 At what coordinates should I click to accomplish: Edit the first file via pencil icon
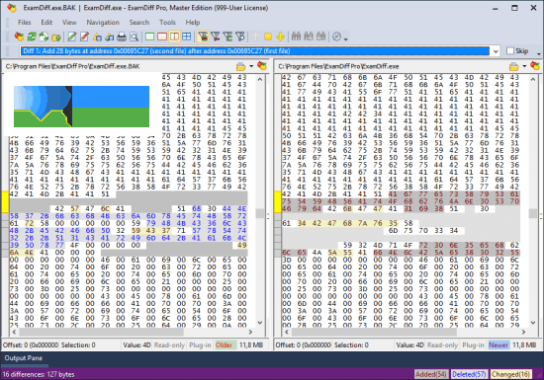(x=72, y=37)
